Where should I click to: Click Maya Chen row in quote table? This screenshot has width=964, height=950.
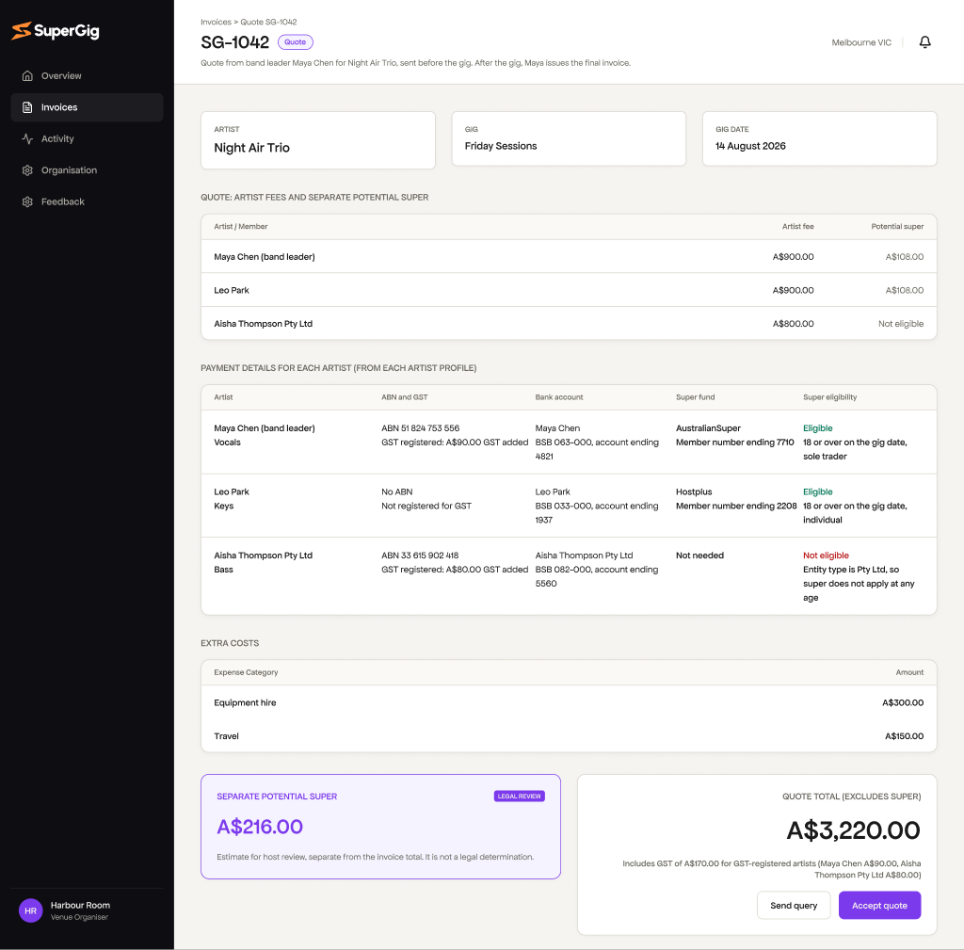click(569, 256)
